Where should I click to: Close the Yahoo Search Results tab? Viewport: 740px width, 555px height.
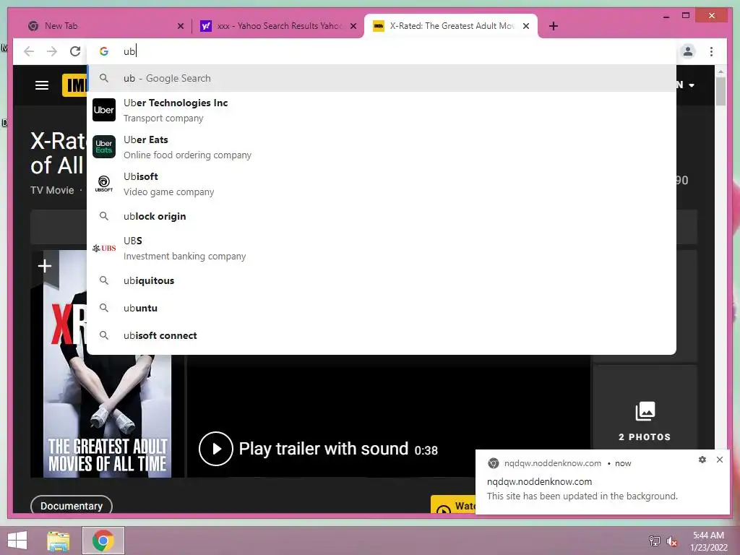pyautogui.click(x=353, y=27)
